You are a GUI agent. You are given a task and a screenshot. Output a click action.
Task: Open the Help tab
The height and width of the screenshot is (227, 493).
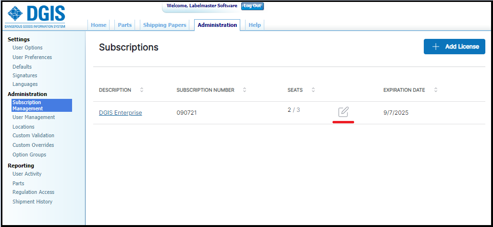(x=255, y=25)
